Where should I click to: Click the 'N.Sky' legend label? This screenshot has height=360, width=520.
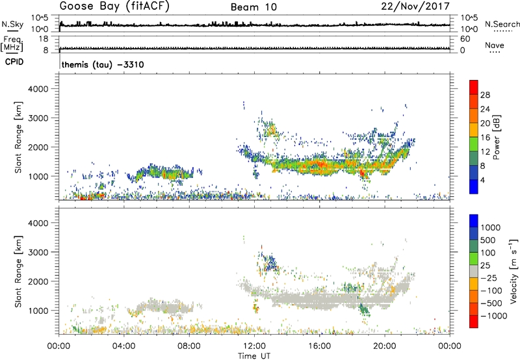click(12, 24)
